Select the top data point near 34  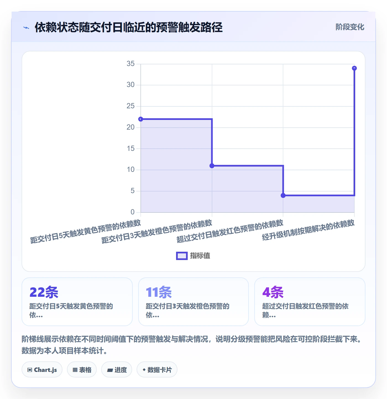click(354, 68)
